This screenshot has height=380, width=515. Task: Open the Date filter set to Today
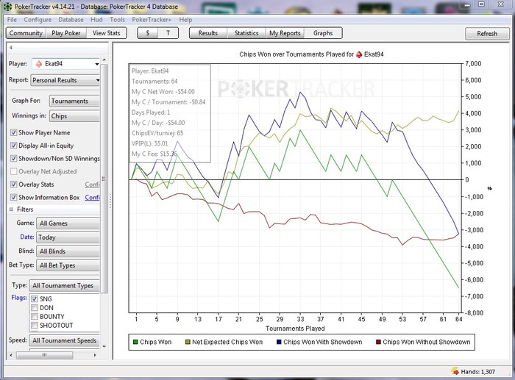coord(68,237)
